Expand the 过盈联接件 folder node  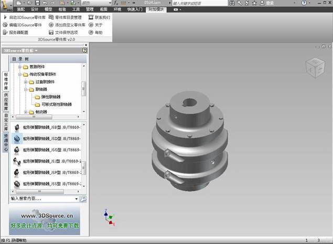tap(26, 82)
